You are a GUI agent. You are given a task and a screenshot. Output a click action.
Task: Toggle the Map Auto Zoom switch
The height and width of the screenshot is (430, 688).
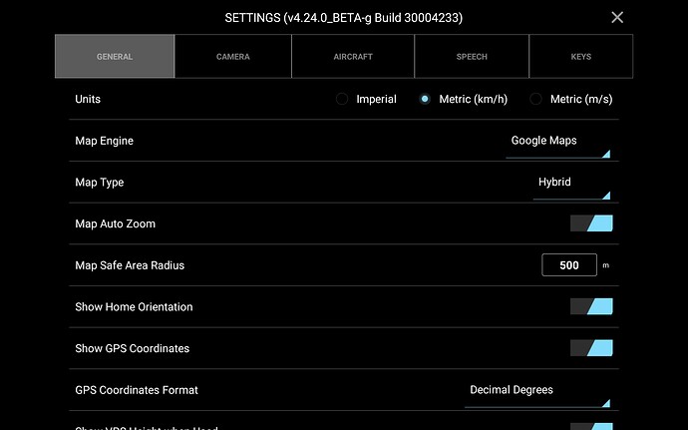pos(591,223)
